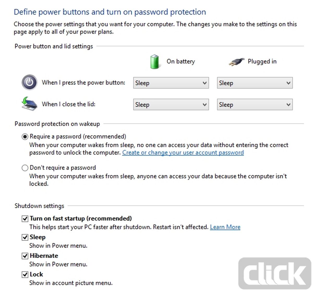Image resolution: width=313 pixels, height=292 pixels.
Task: Click the page heading Define power buttons
Action: coord(110,12)
